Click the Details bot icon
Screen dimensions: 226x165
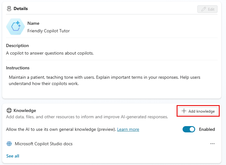(9, 8)
